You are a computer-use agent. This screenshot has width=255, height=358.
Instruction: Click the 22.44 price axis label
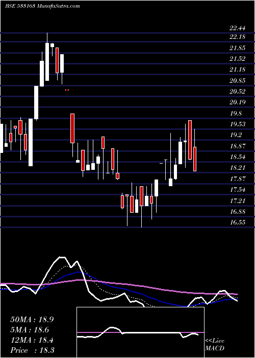(x=238, y=28)
